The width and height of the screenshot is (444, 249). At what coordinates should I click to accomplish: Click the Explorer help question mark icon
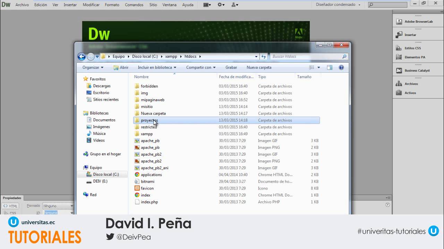click(x=341, y=67)
